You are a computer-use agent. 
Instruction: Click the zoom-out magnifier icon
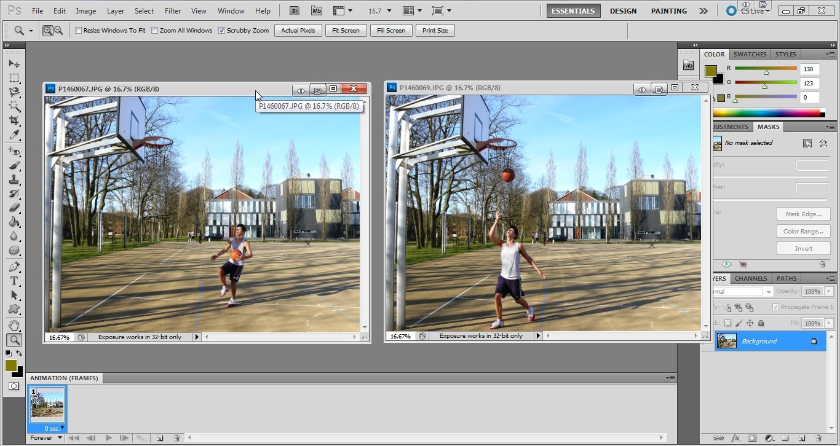tap(58, 30)
